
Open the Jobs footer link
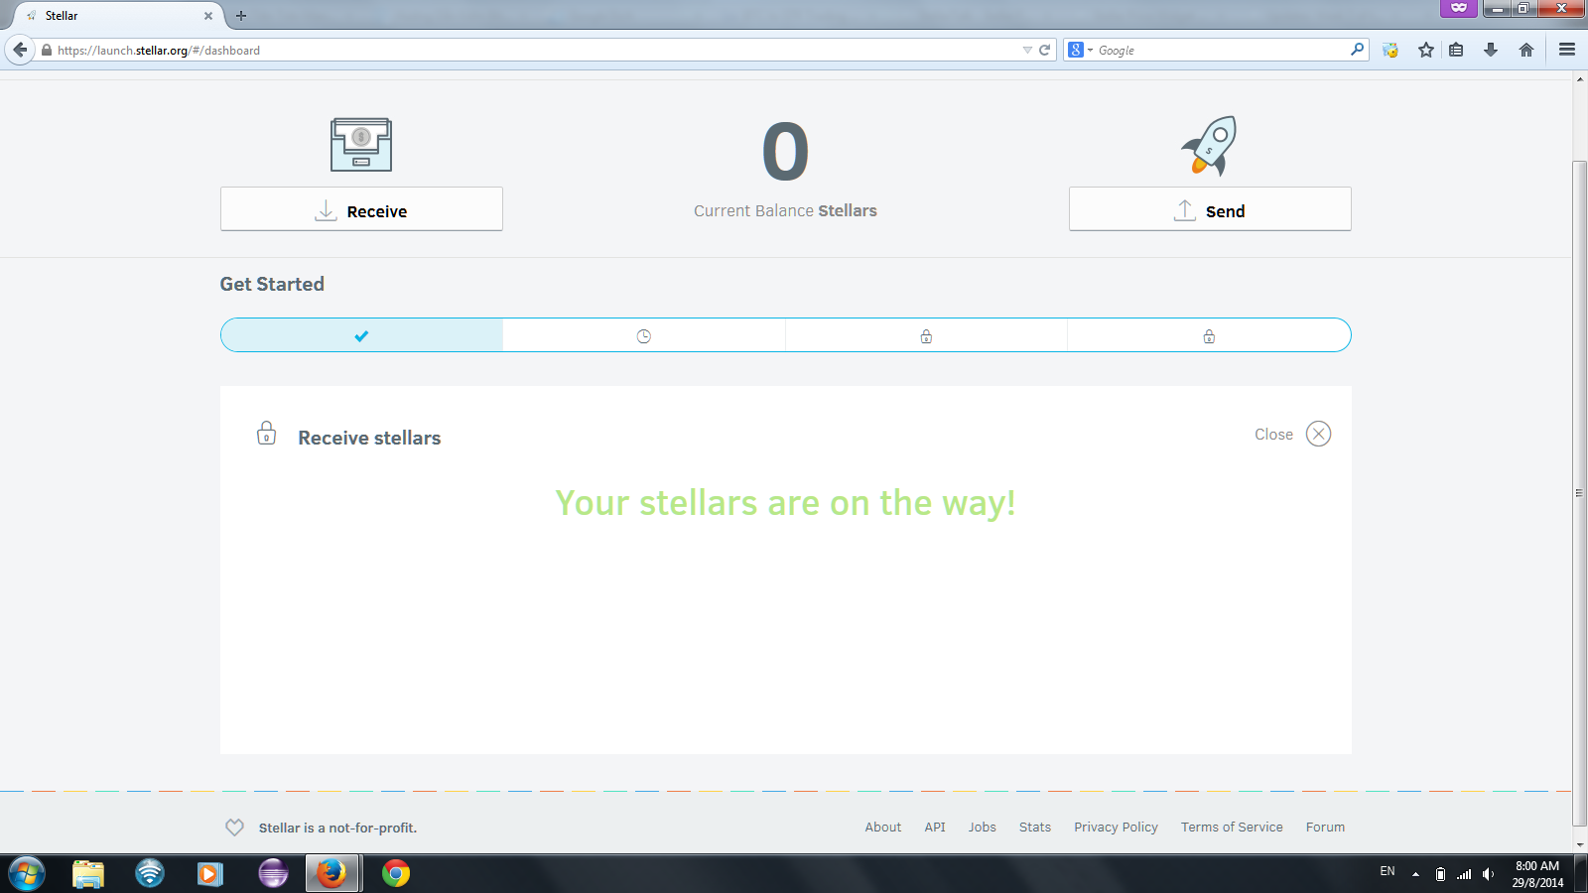[983, 828]
